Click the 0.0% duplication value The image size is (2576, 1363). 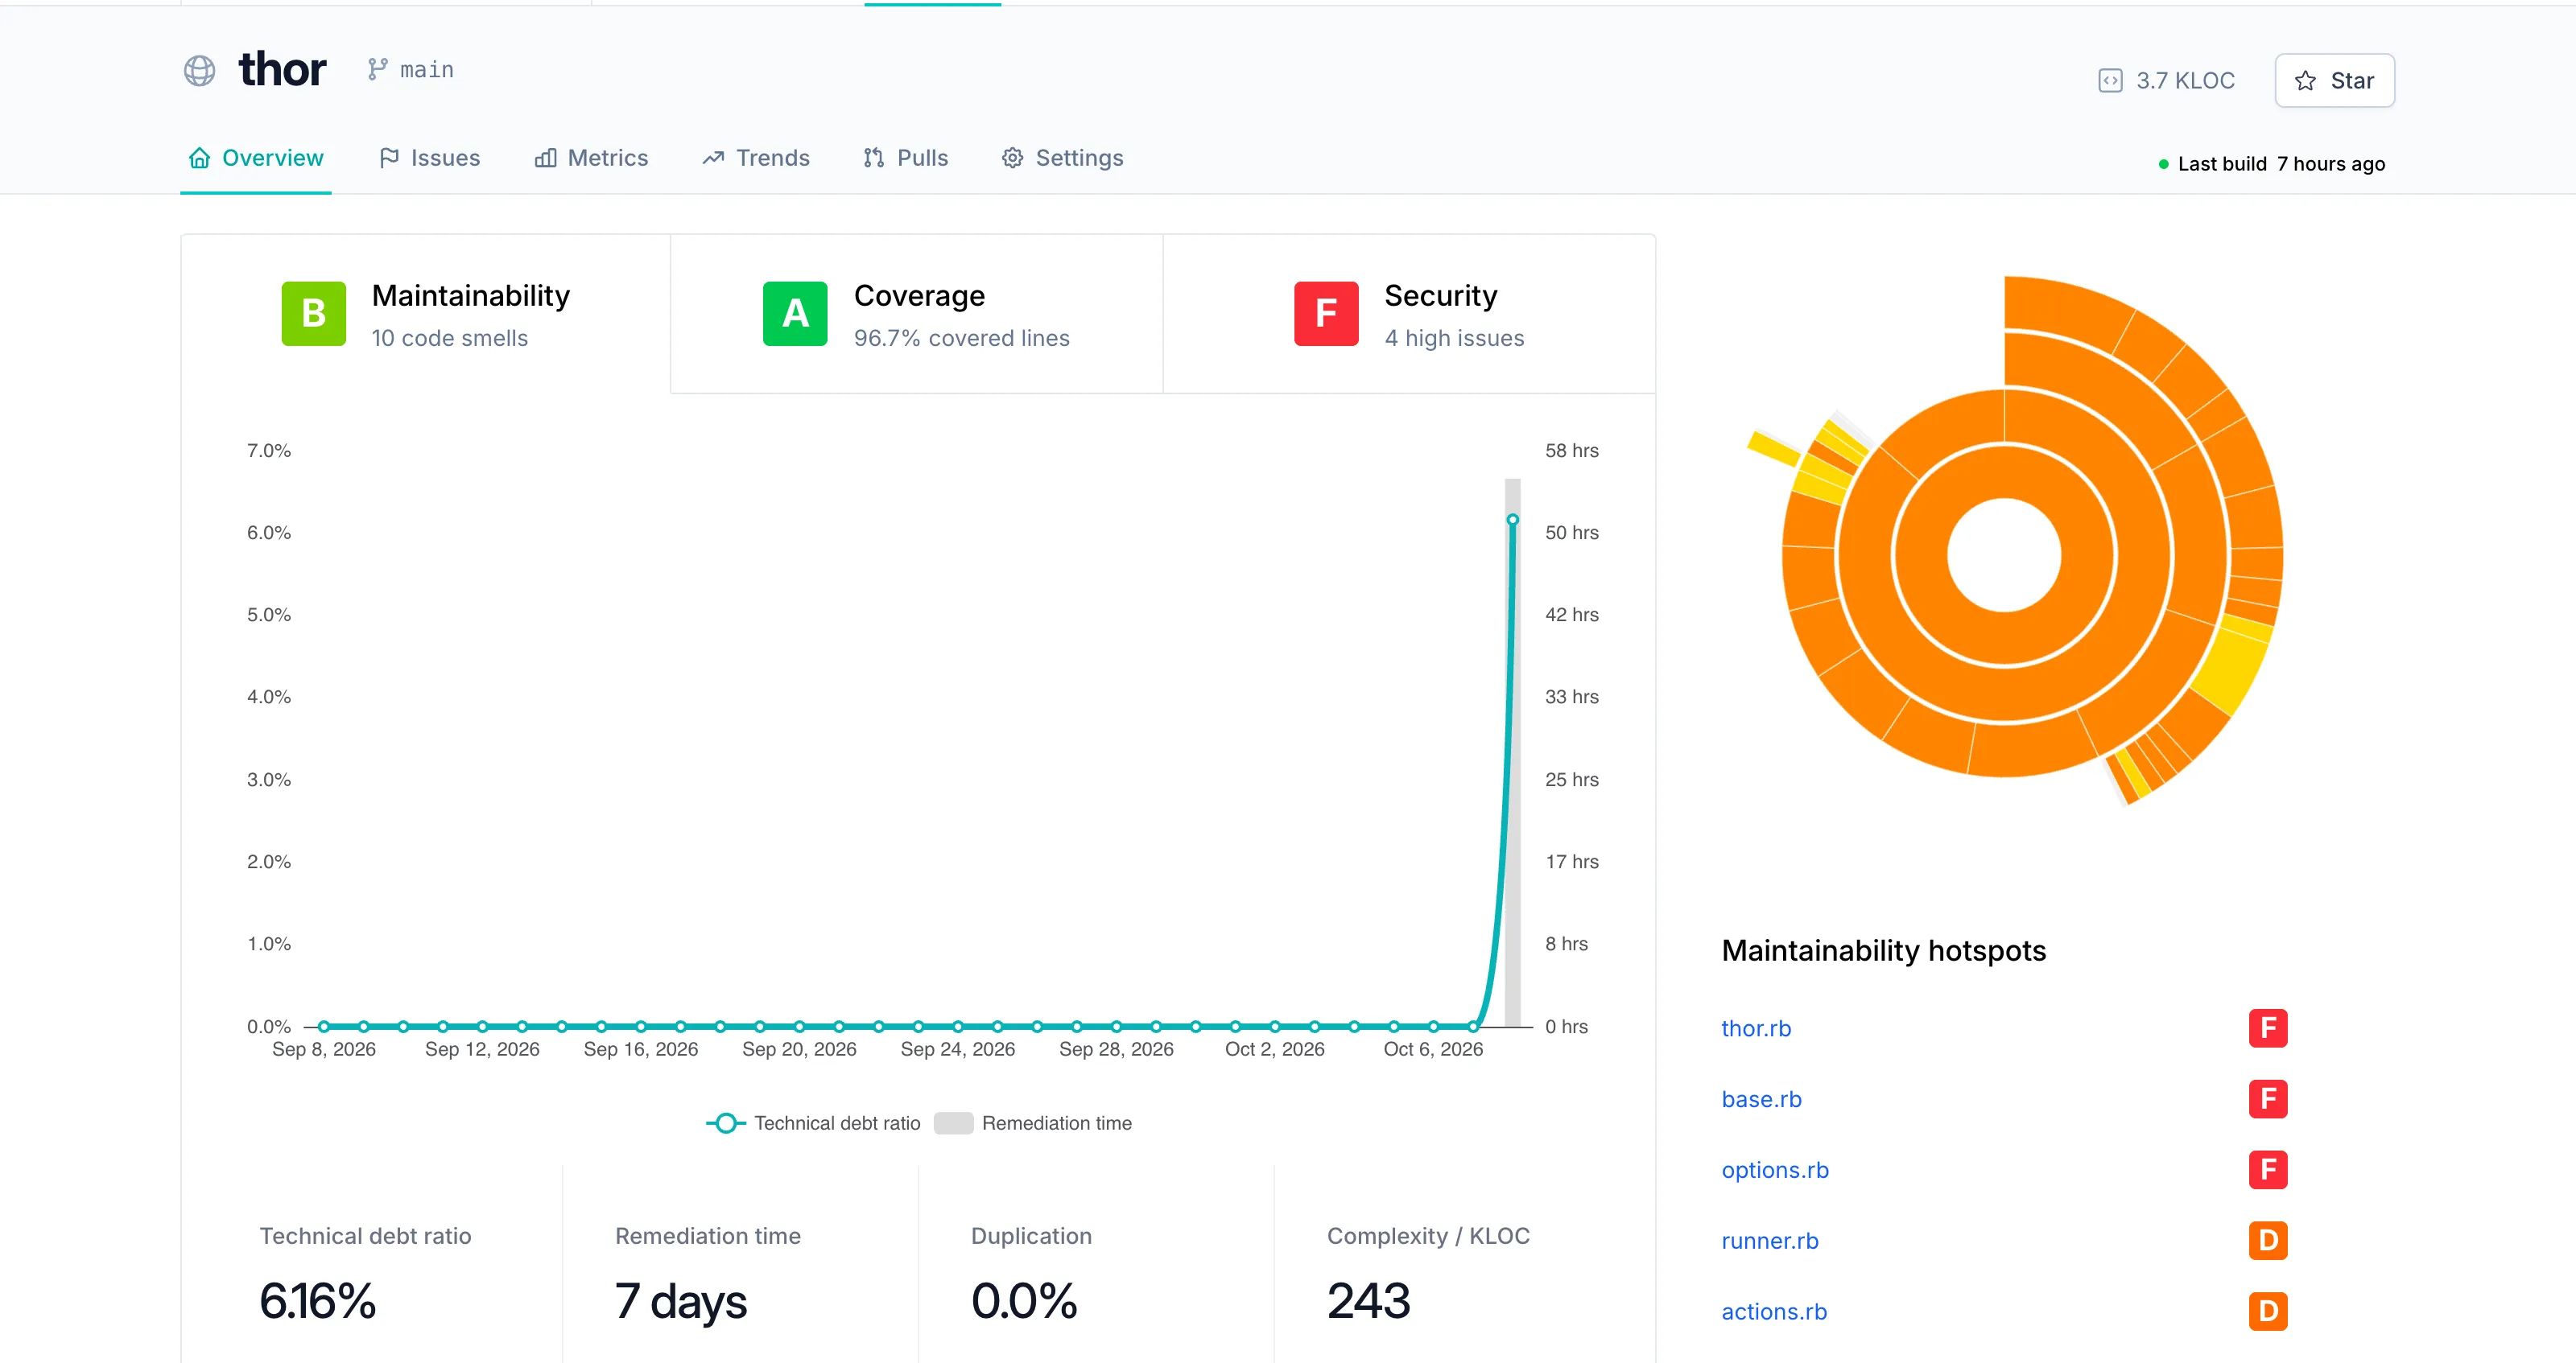tap(1024, 1301)
